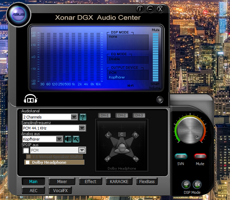Click the Smart Volume level meter
The height and width of the screenshot is (200, 230).
coord(156,57)
